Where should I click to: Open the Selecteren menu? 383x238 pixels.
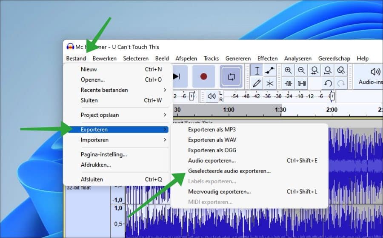pyautogui.click(x=136, y=59)
